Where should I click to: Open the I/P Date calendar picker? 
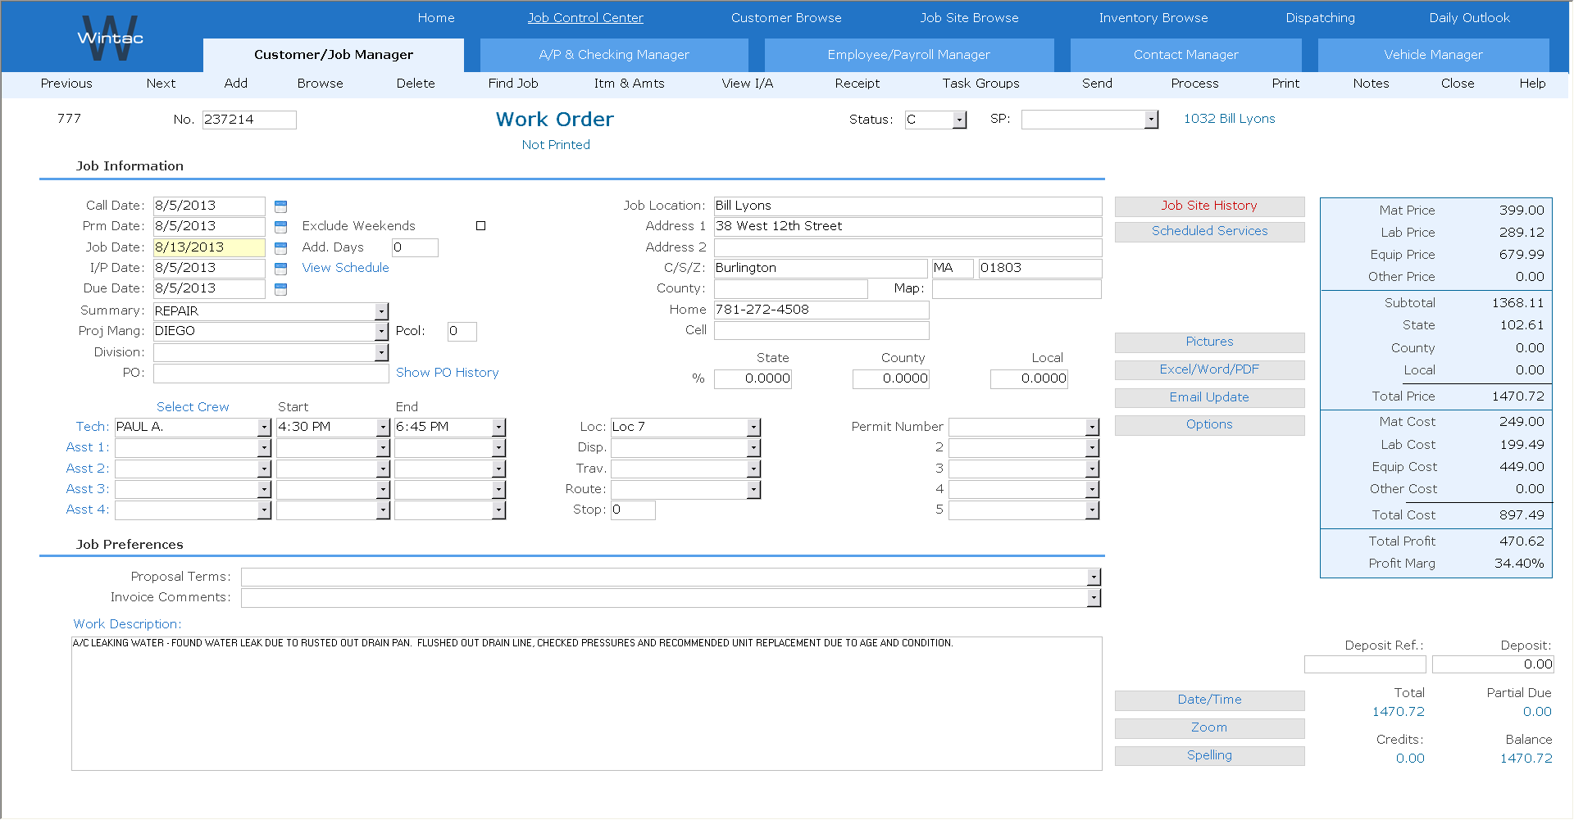pos(280,269)
